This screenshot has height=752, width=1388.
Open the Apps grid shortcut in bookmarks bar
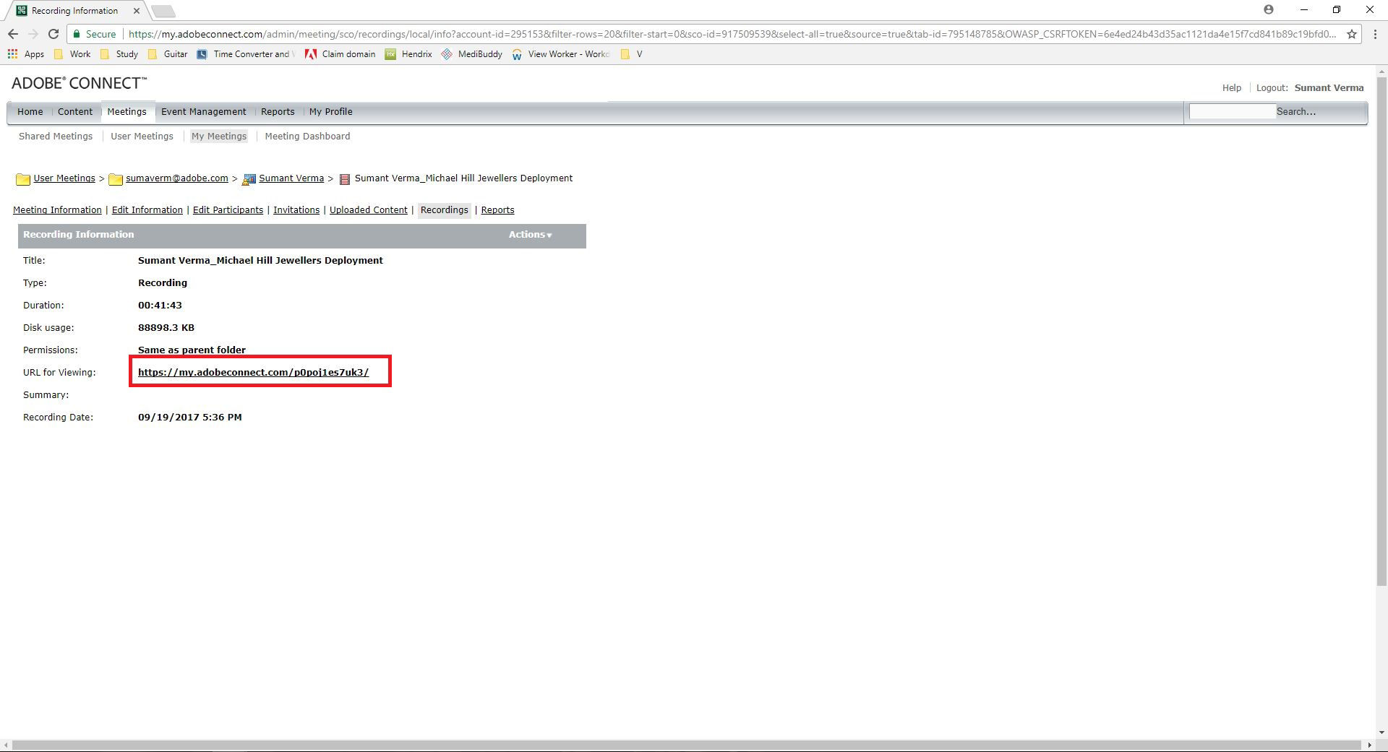tap(26, 54)
